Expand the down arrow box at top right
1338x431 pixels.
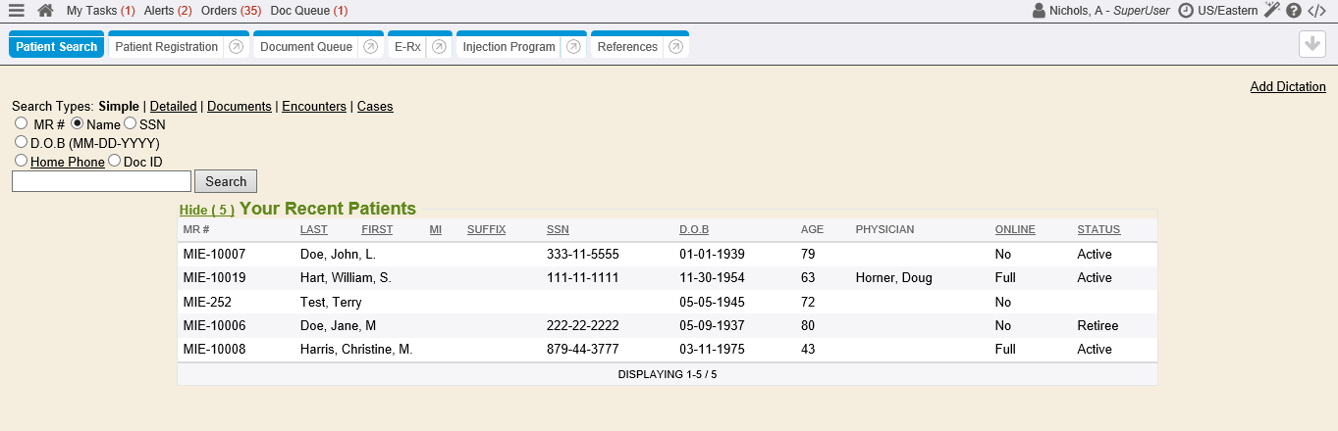[x=1311, y=45]
